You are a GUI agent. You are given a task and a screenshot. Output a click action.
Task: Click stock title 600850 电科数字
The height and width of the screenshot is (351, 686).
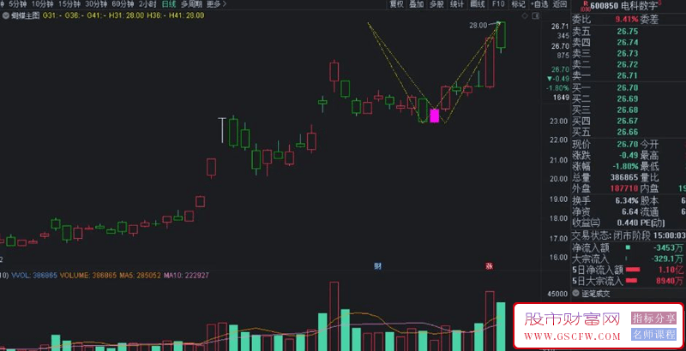624,6
